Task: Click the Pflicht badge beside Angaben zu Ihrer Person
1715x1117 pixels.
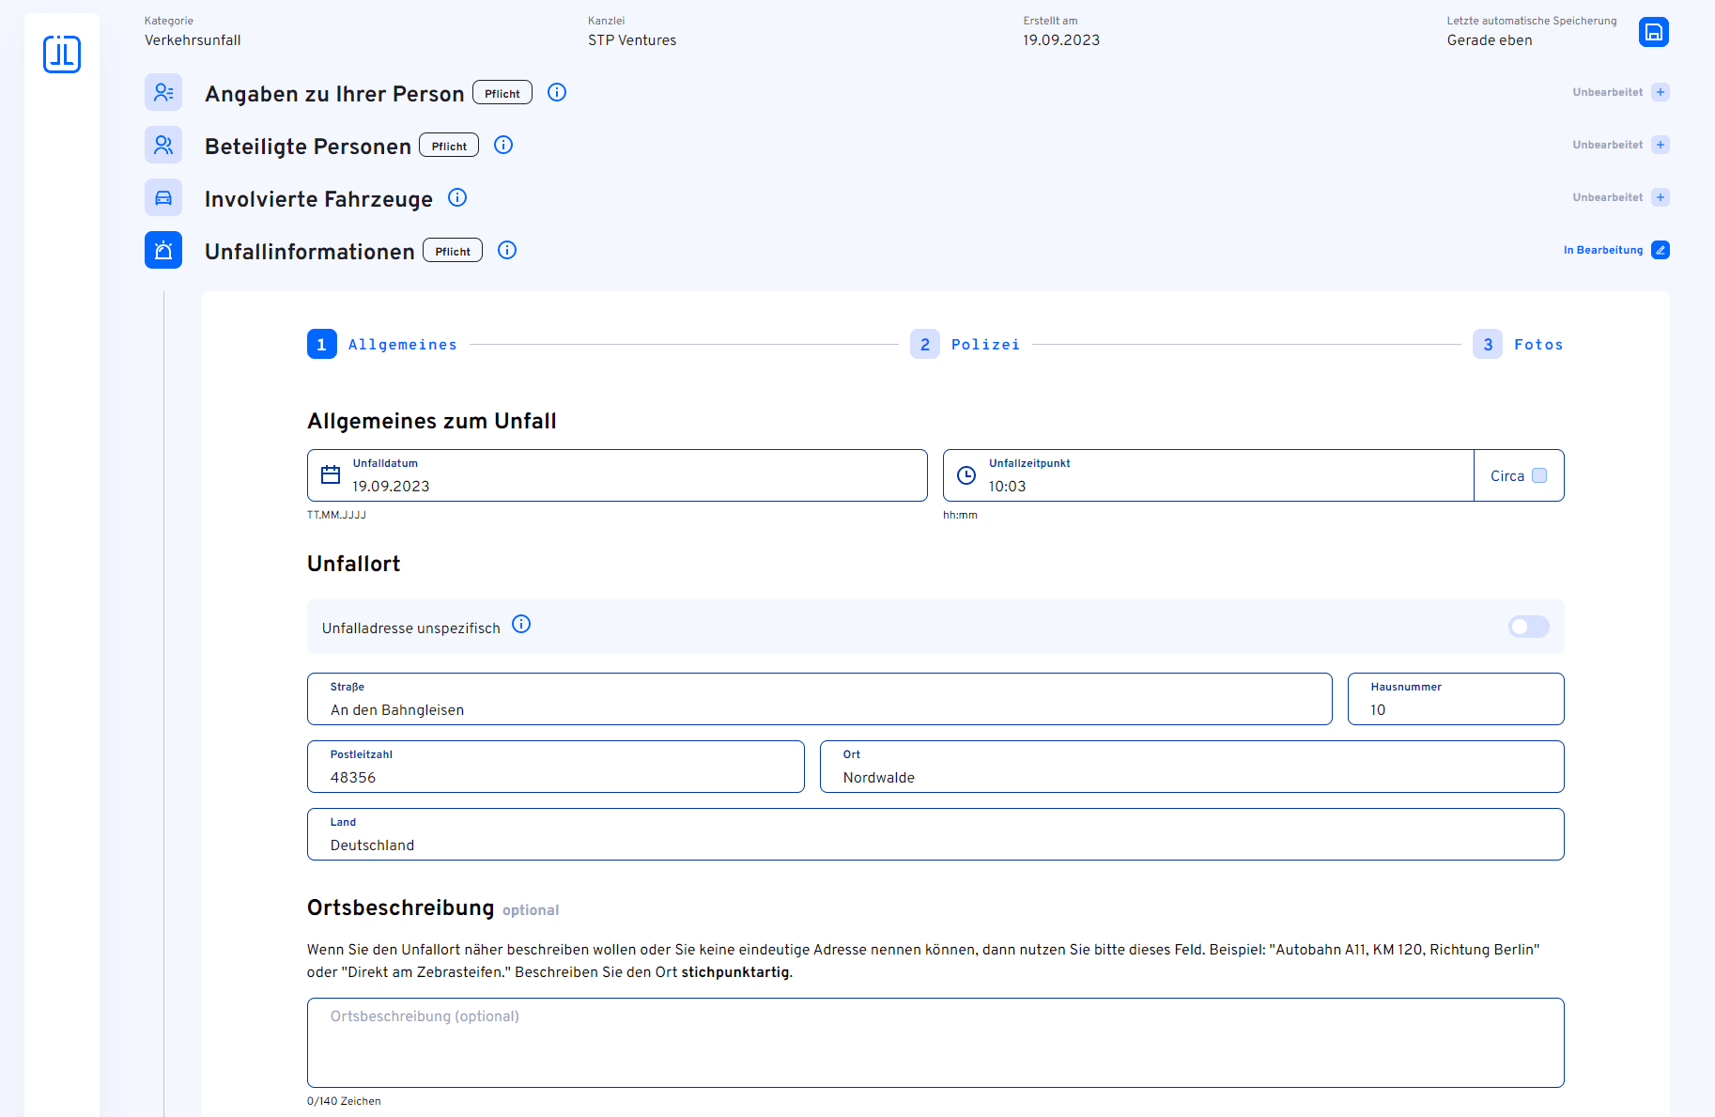Action: [x=502, y=92]
